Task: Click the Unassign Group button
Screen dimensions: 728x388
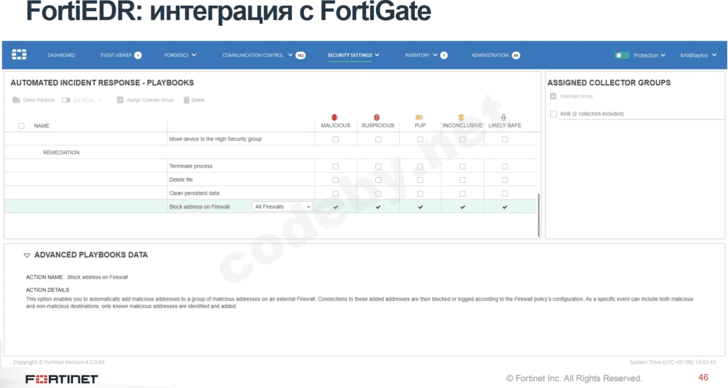Action: click(x=571, y=96)
